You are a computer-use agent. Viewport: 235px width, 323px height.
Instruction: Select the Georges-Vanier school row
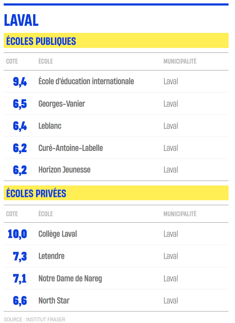click(116, 104)
